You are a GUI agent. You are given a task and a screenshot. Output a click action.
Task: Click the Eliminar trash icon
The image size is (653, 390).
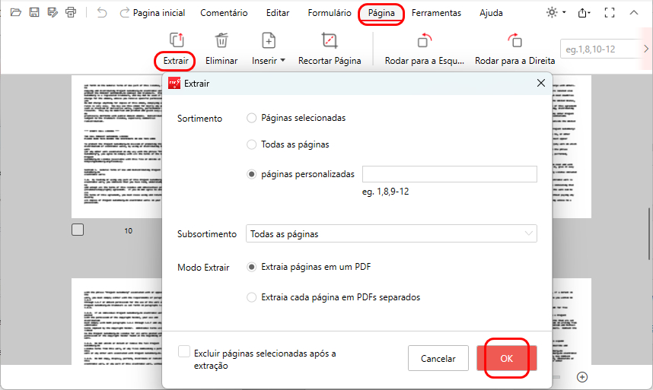pos(221,40)
